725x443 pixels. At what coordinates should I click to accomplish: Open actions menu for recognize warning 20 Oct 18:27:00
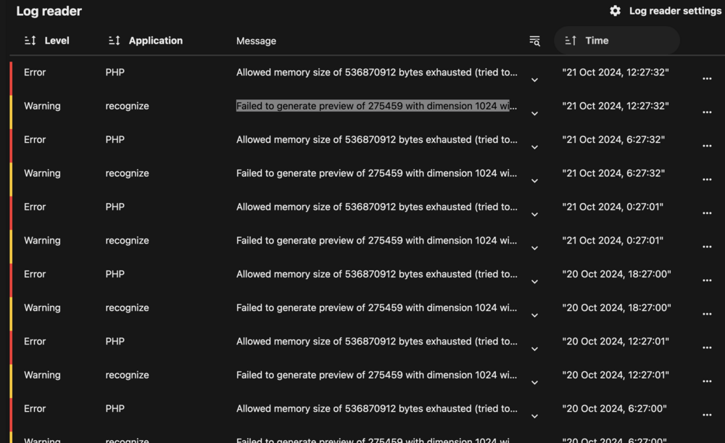point(707,314)
